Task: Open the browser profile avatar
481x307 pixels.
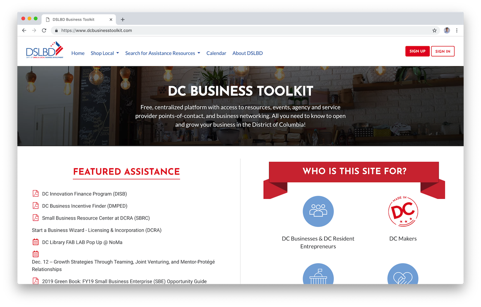Action: (x=446, y=30)
